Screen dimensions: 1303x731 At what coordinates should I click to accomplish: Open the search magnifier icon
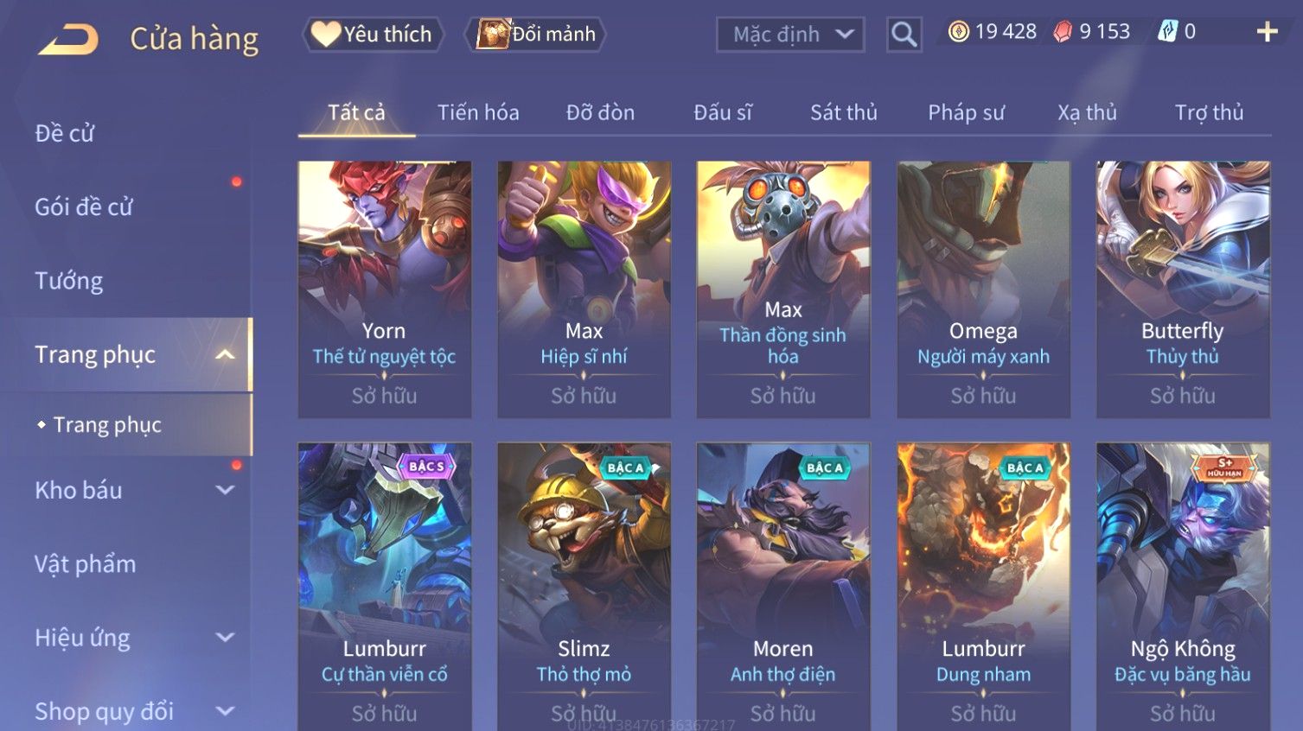904,35
